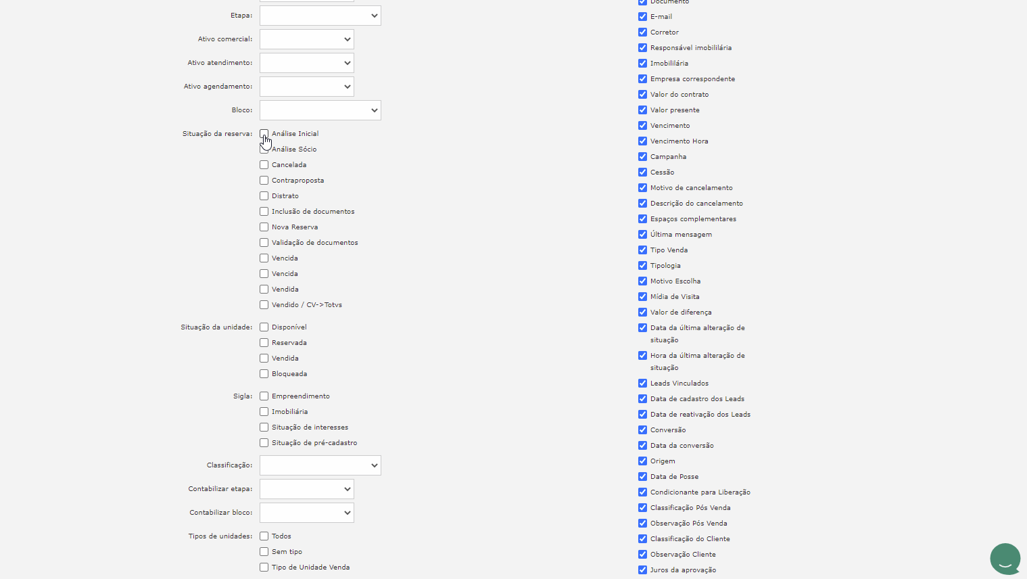This screenshot has width=1027, height=579.
Task: Toggle Classificação Pós Venda checkbox
Action: coord(643,508)
